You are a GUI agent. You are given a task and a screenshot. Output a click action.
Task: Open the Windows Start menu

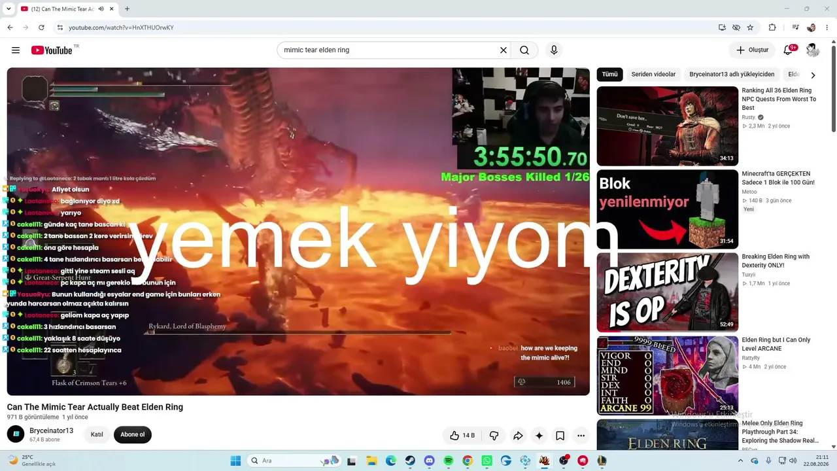235,461
